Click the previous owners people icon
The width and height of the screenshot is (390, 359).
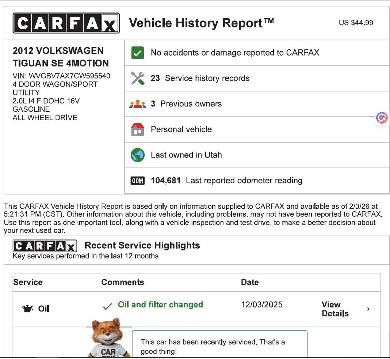coord(138,104)
